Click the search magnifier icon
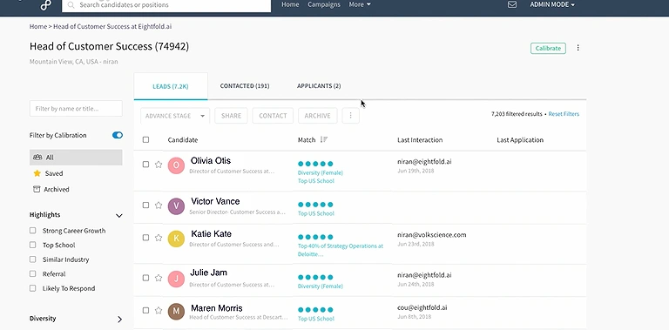The height and width of the screenshot is (330, 669). click(x=71, y=5)
